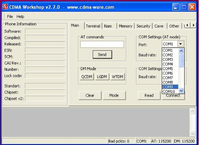
Task: Click inside the gray log output area
Action: [96, 122]
